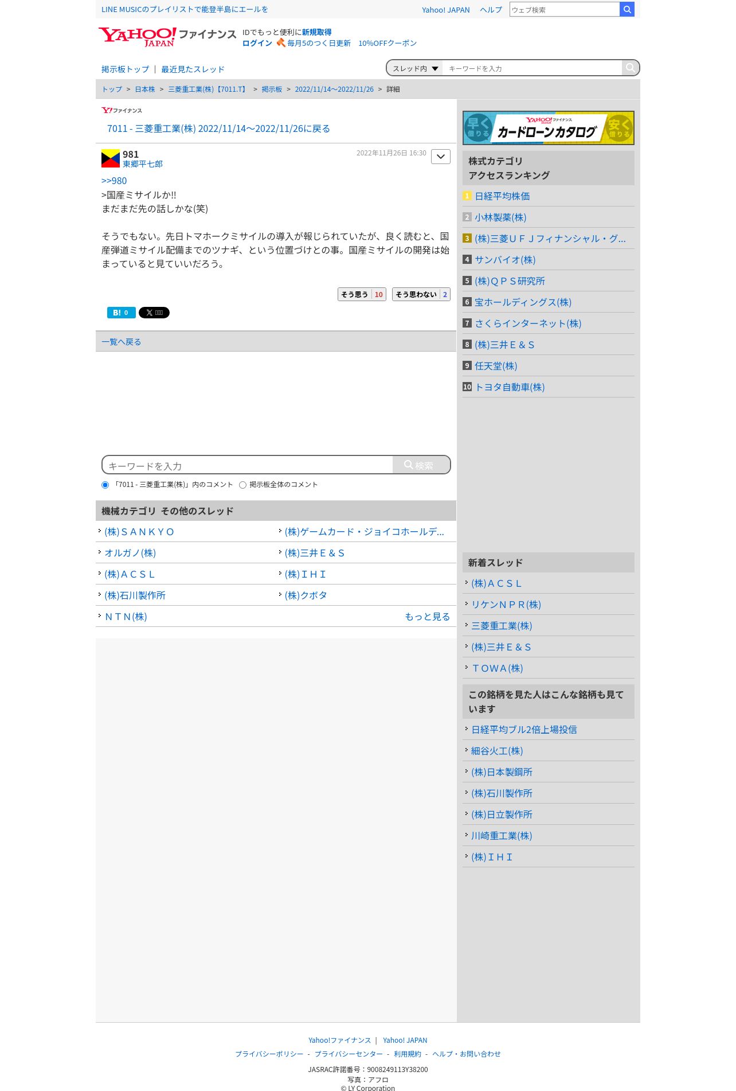Click the back to thread 7011 title link

pos(218,128)
